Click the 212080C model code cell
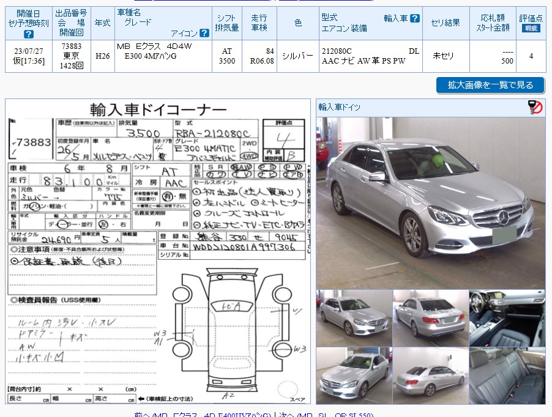The width and height of the screenshot is (552, 417). [371, 56]
